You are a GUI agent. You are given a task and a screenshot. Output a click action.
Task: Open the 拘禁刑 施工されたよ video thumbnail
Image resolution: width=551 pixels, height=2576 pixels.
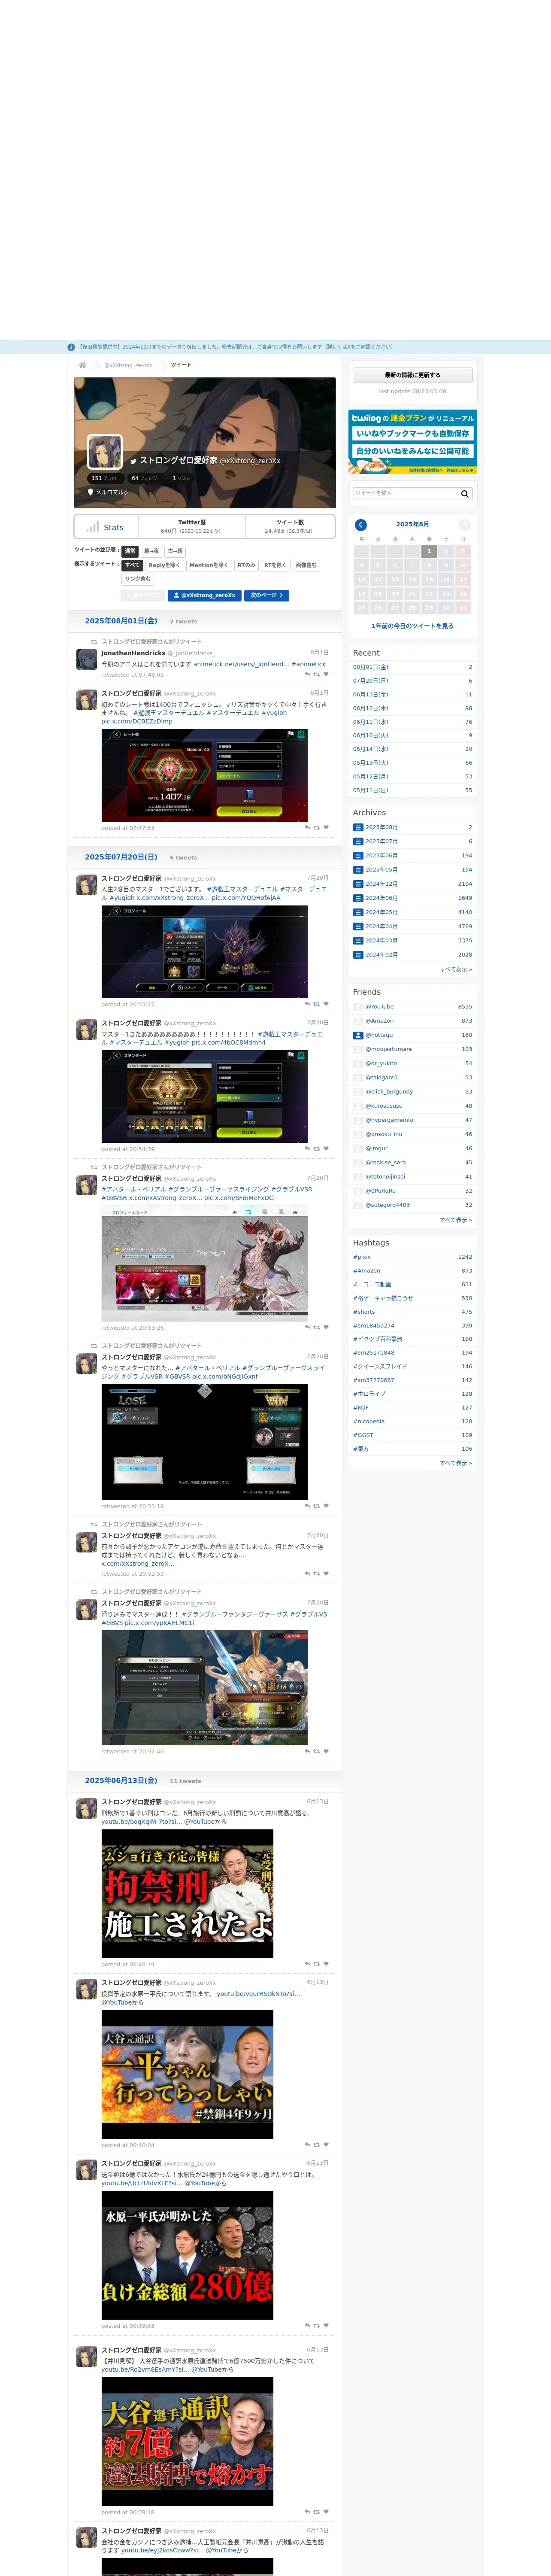187,1893
